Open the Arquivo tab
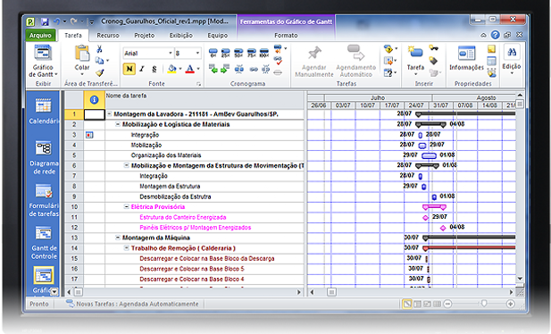 tap(40, 35)
